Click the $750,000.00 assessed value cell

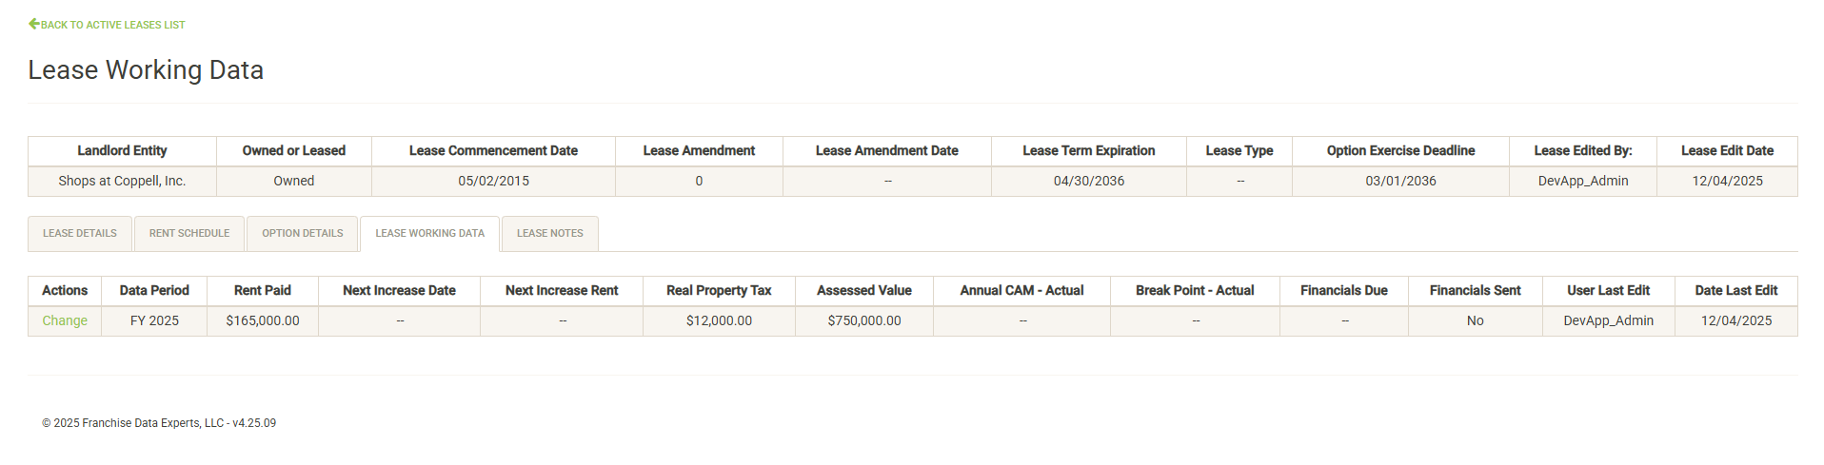[864, 320]
